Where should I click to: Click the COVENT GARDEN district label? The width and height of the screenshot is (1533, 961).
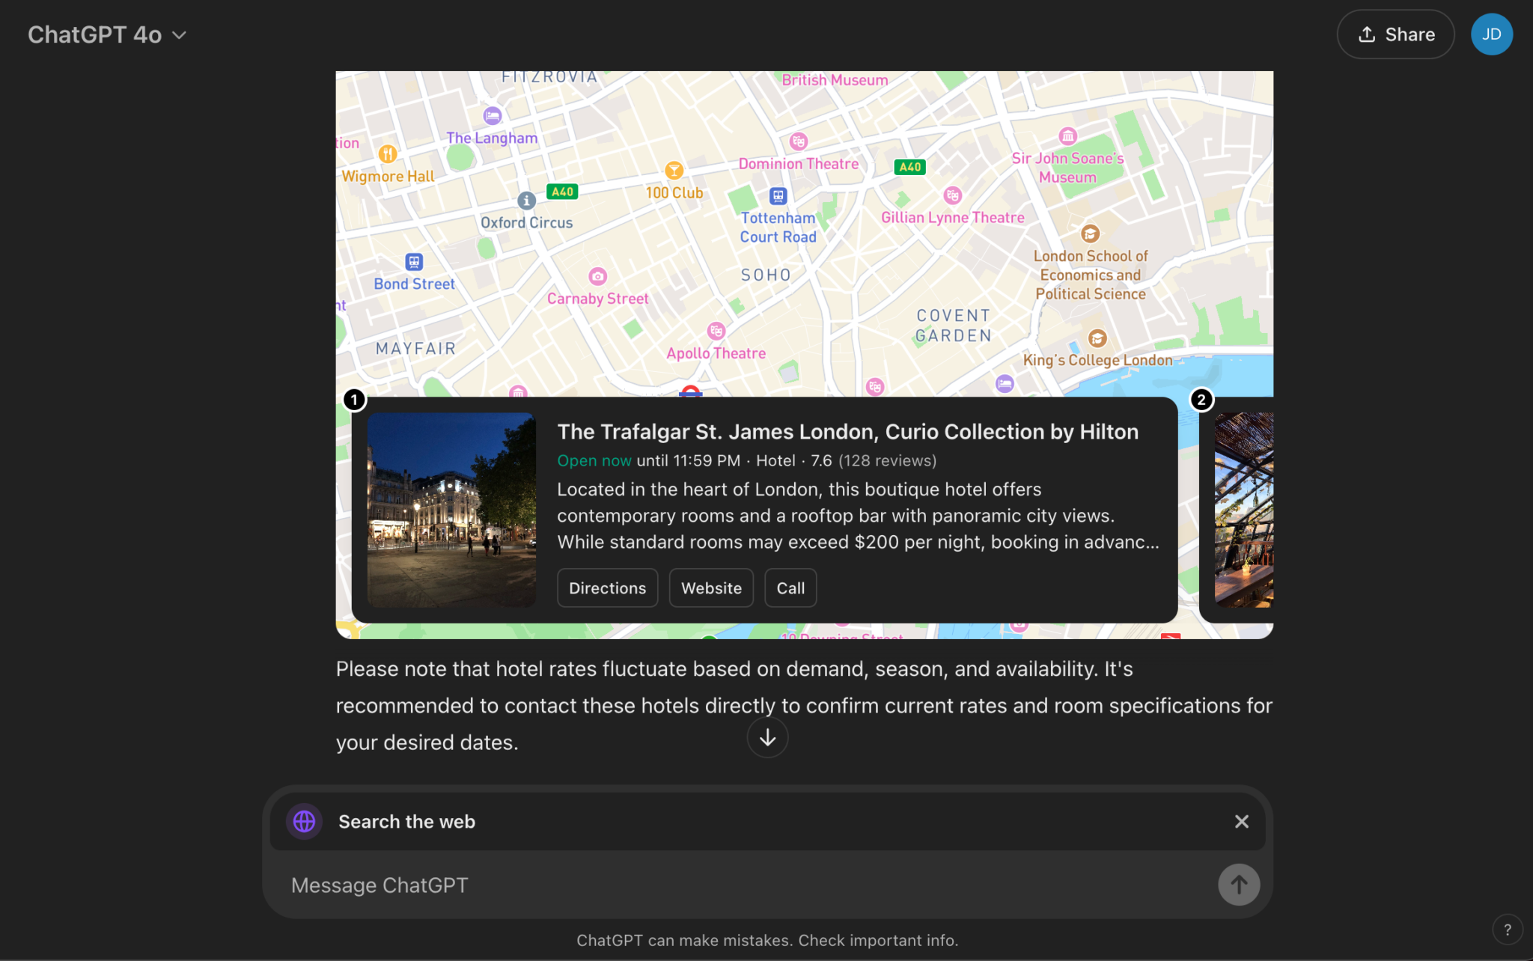[954, 326]
